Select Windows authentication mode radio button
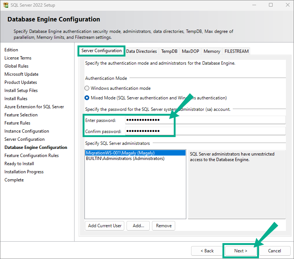Image resolution: width=294 pixels, height=259 pixels. coord(87,88)
